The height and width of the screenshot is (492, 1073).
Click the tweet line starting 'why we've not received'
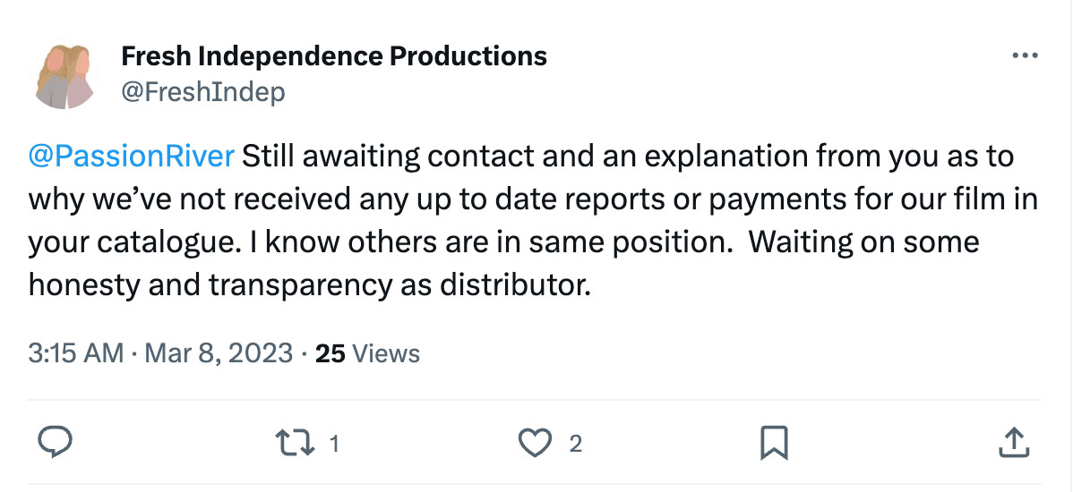click(533, 200)
